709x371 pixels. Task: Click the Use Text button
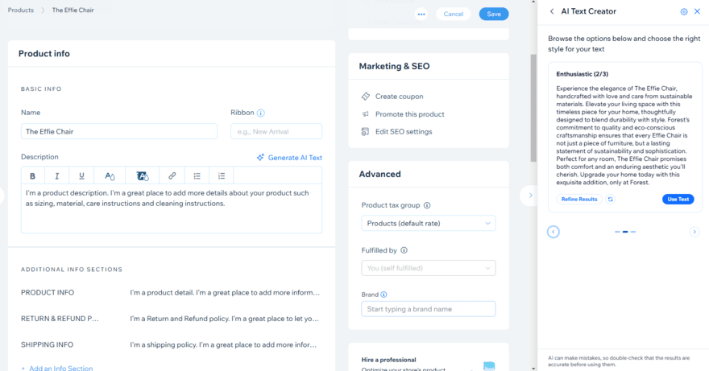point(678,199)
